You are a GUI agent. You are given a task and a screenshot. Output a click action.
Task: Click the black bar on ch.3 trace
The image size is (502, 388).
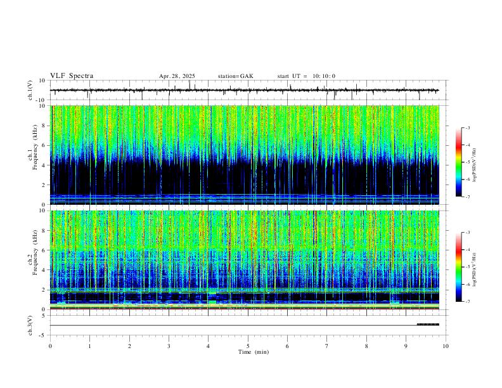pos(428,325)
